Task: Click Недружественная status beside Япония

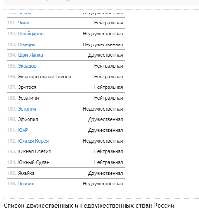Action: click(103, 184)
